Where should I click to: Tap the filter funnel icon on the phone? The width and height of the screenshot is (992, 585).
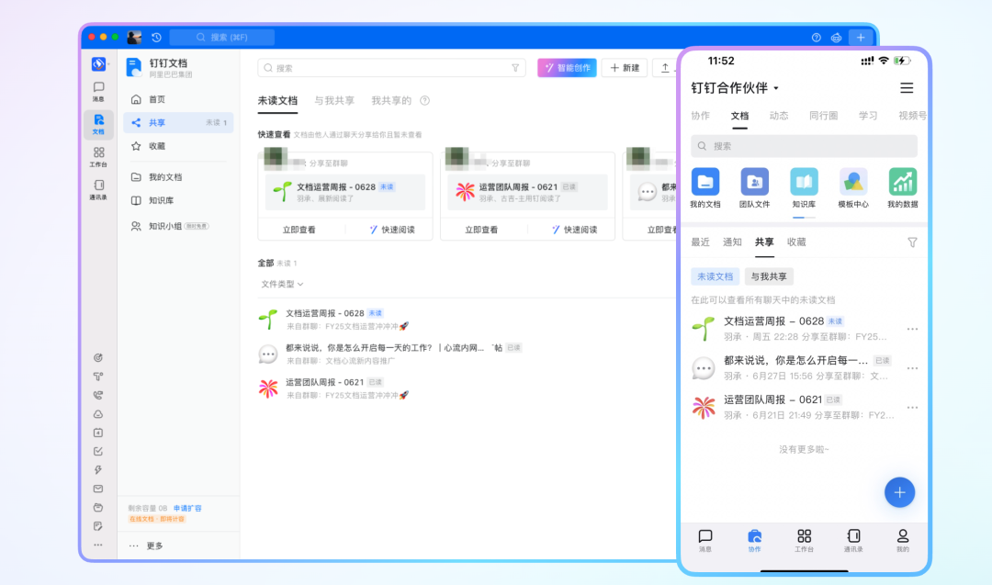[912, 242]
